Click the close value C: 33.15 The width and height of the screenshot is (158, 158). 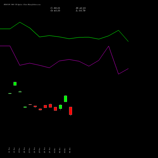55,8
